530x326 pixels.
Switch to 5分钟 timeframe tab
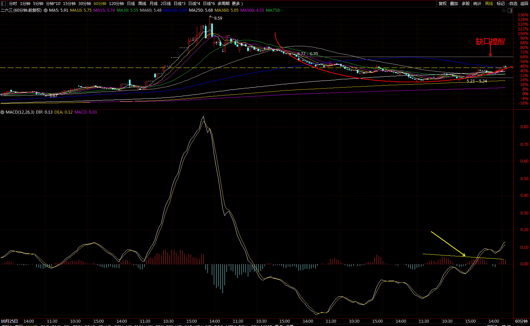[38, 3]
